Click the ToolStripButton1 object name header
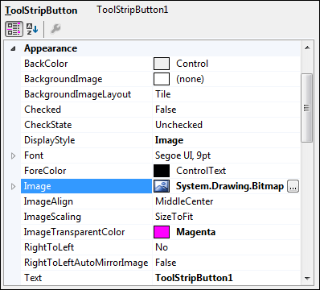Viewport: 320px width, 290px height. click(133, 10)
